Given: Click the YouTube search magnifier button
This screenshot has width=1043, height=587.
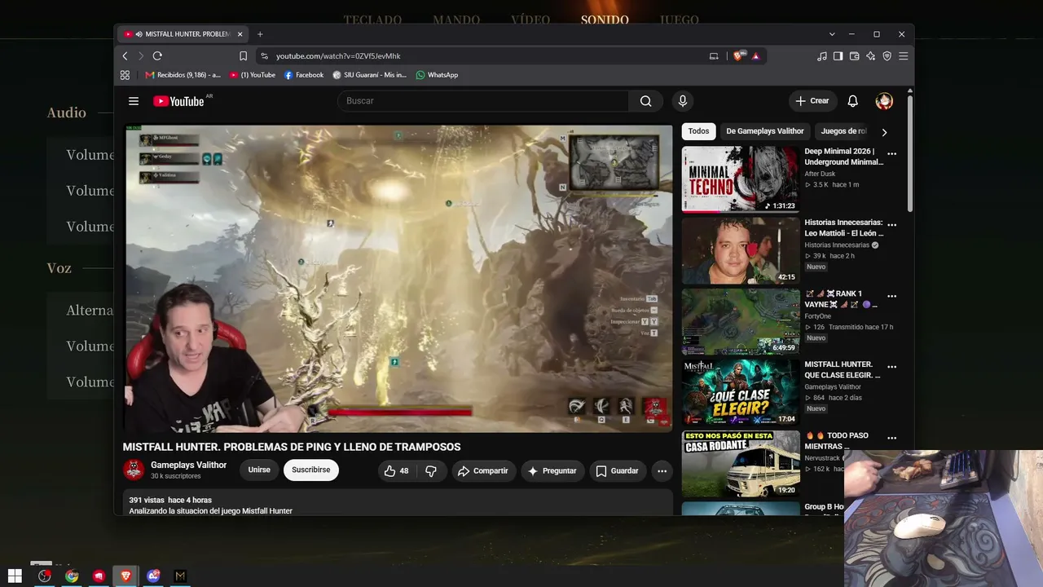Looking at the screenshot, I should (x=645, y=101).
